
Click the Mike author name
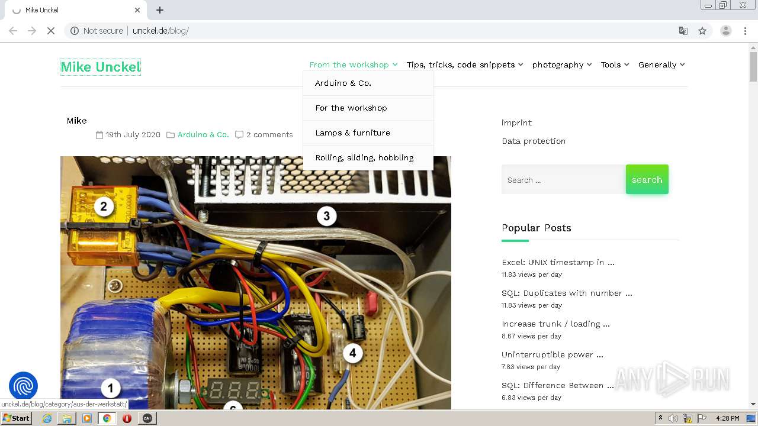[x=76, y=121]
